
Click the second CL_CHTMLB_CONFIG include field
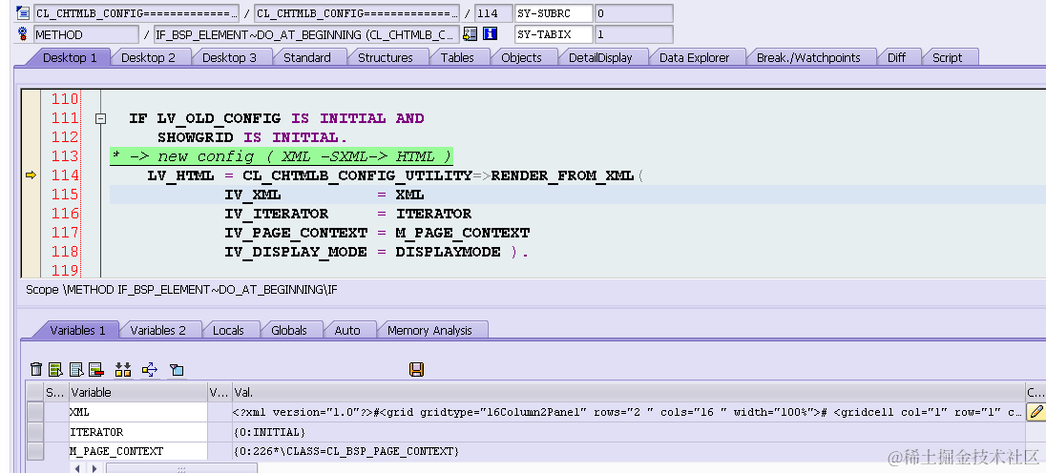(x=357, y=13)
